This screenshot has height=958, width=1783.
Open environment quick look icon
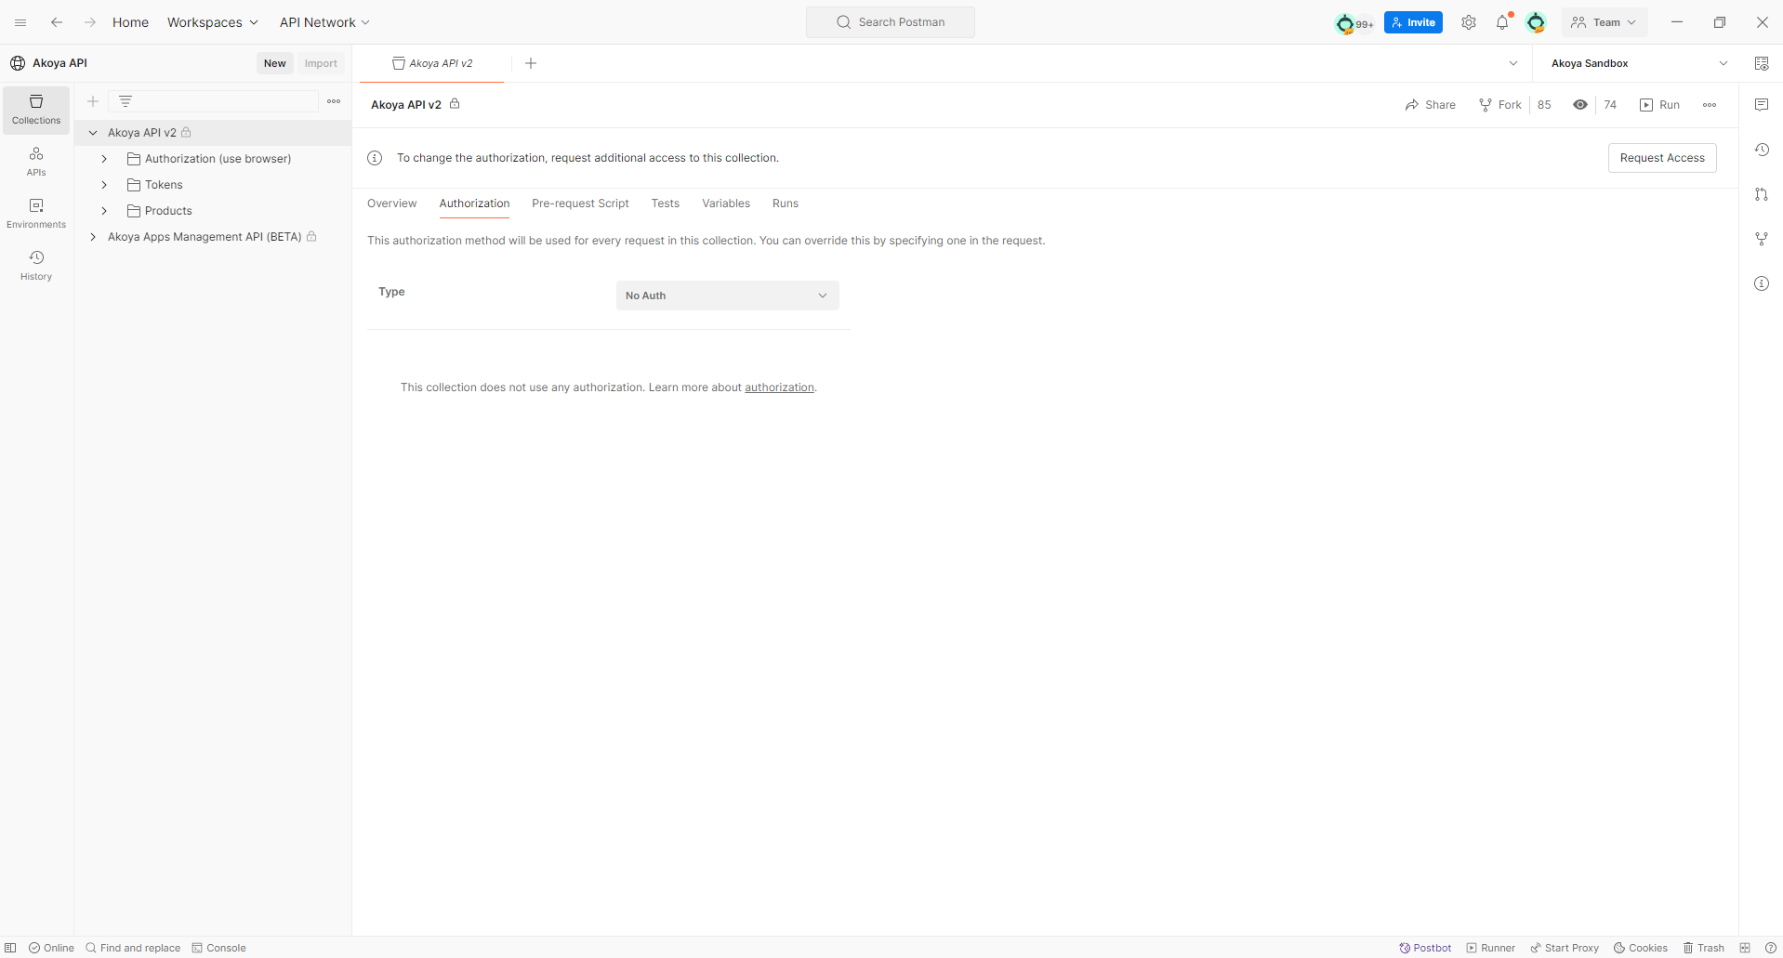1762,63
